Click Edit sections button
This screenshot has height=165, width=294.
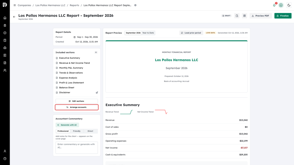point(77,101)
